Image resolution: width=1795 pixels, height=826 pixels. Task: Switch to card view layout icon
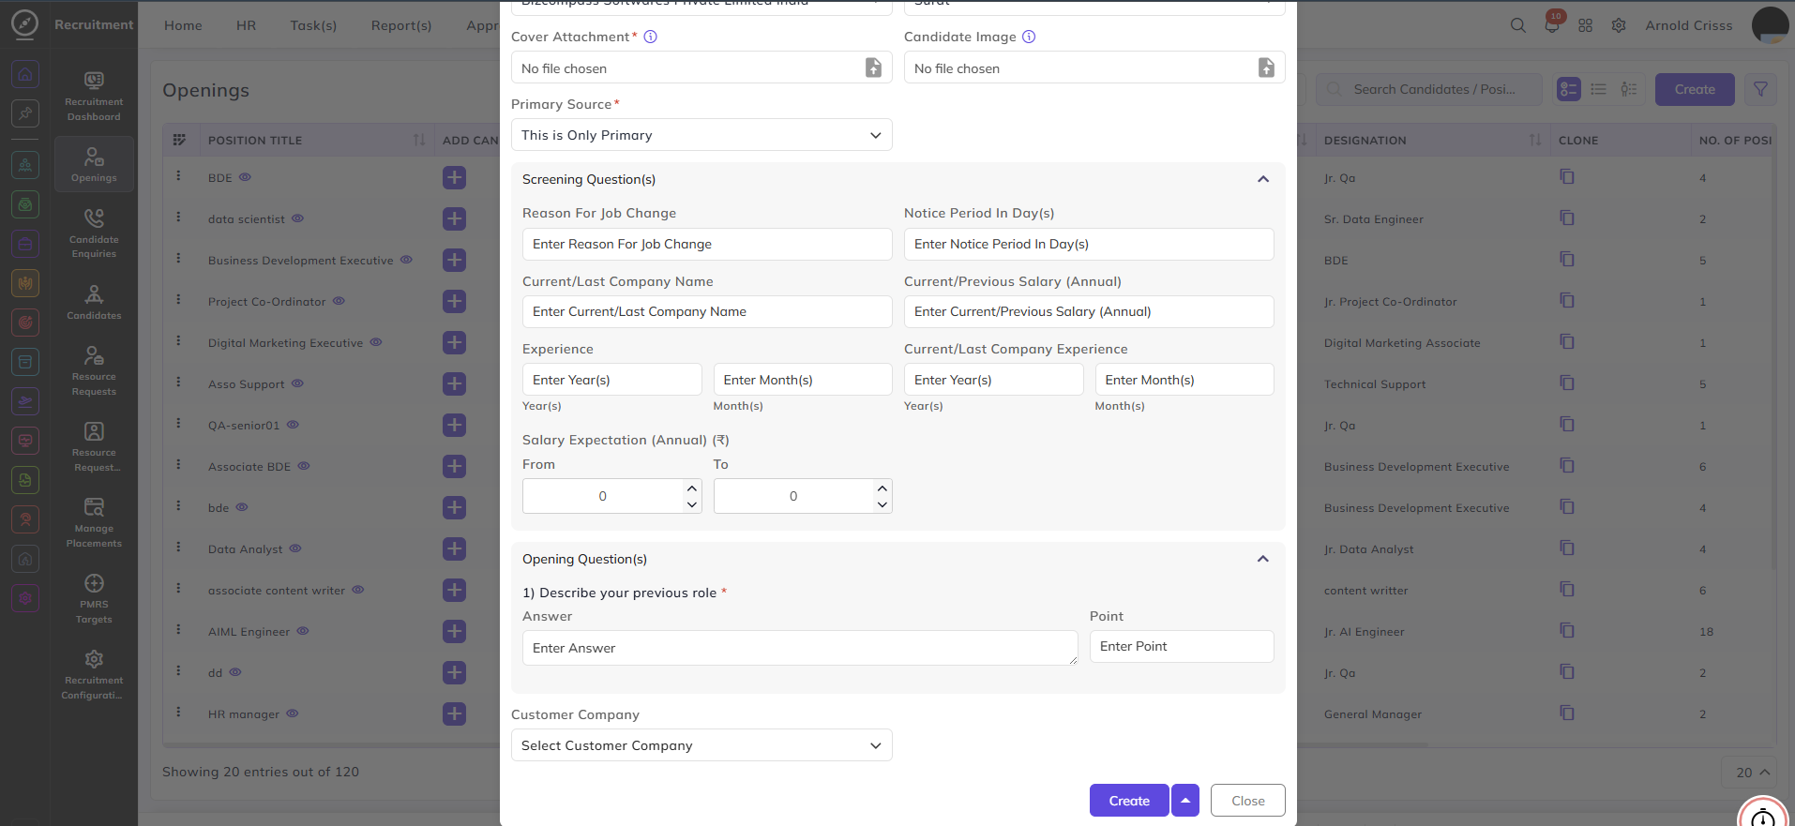coord(1569,89)
